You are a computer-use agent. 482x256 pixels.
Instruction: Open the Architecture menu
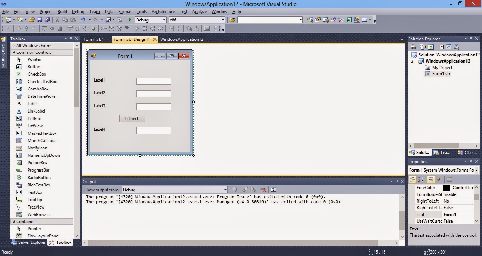click(x=163, y=12)
